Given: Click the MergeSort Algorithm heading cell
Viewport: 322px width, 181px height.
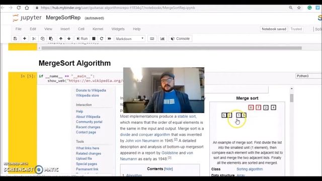Looking at the screenshot, I should [74, 63].
